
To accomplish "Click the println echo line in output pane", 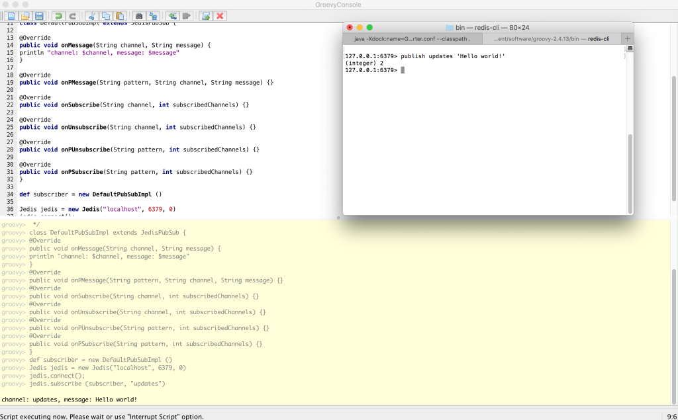I will pyautogui.click(x=109, y=256).
